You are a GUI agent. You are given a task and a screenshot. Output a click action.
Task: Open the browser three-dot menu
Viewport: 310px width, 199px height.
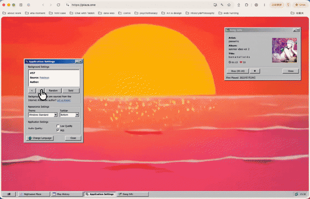tap(264, 5)
